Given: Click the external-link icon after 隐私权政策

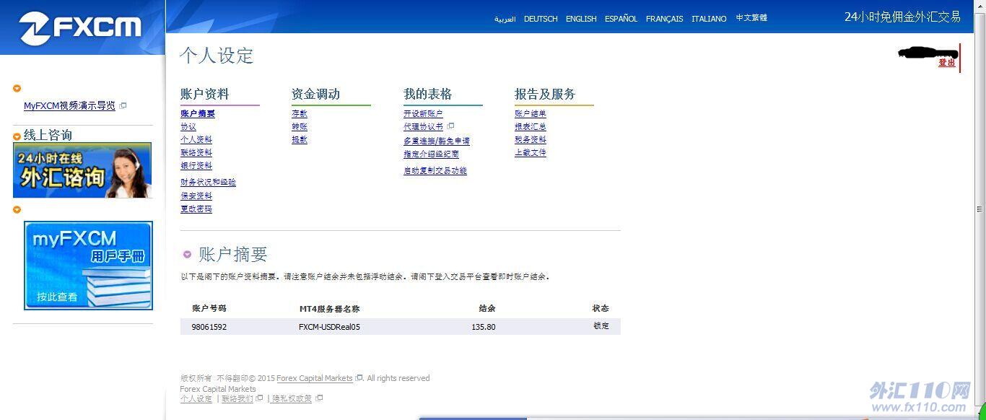Looking at the screenshot, I should tap(319, 398).
